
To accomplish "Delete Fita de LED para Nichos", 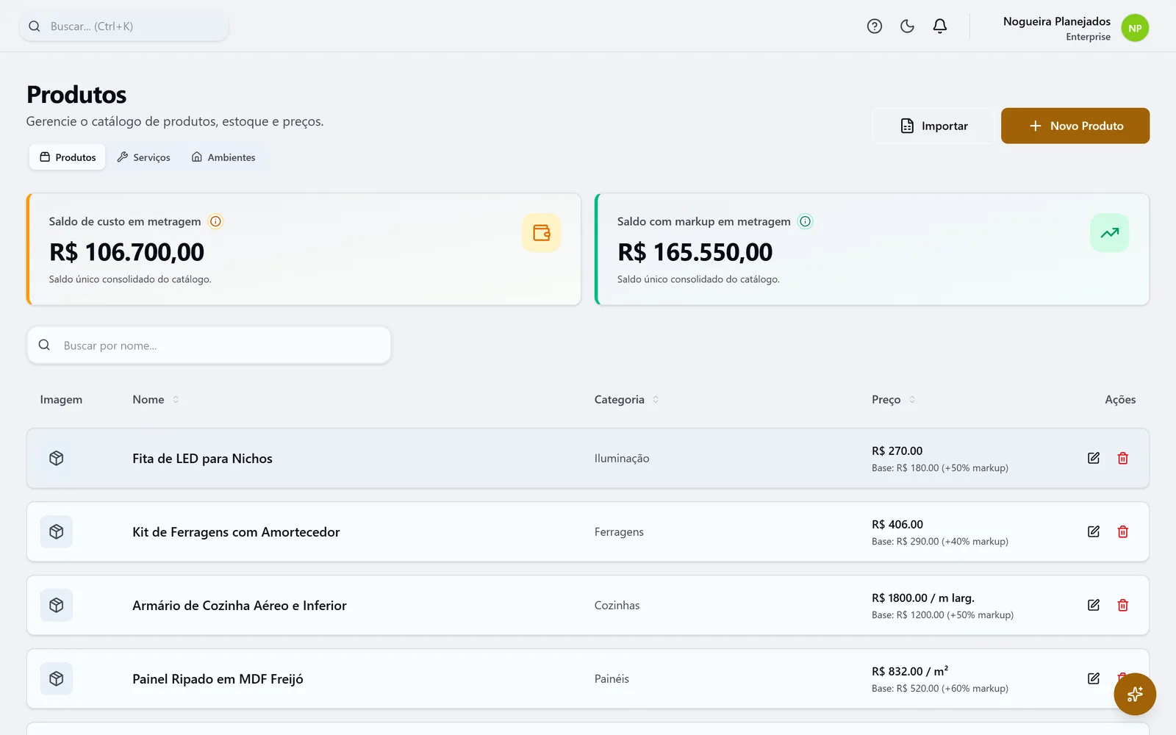I will (x=1123, y=458).
